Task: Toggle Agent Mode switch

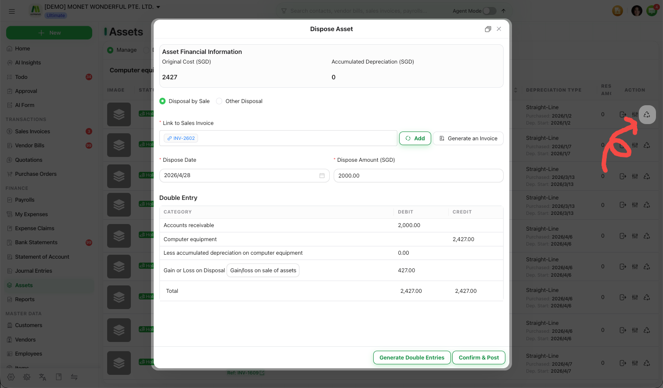Action: 490,11
